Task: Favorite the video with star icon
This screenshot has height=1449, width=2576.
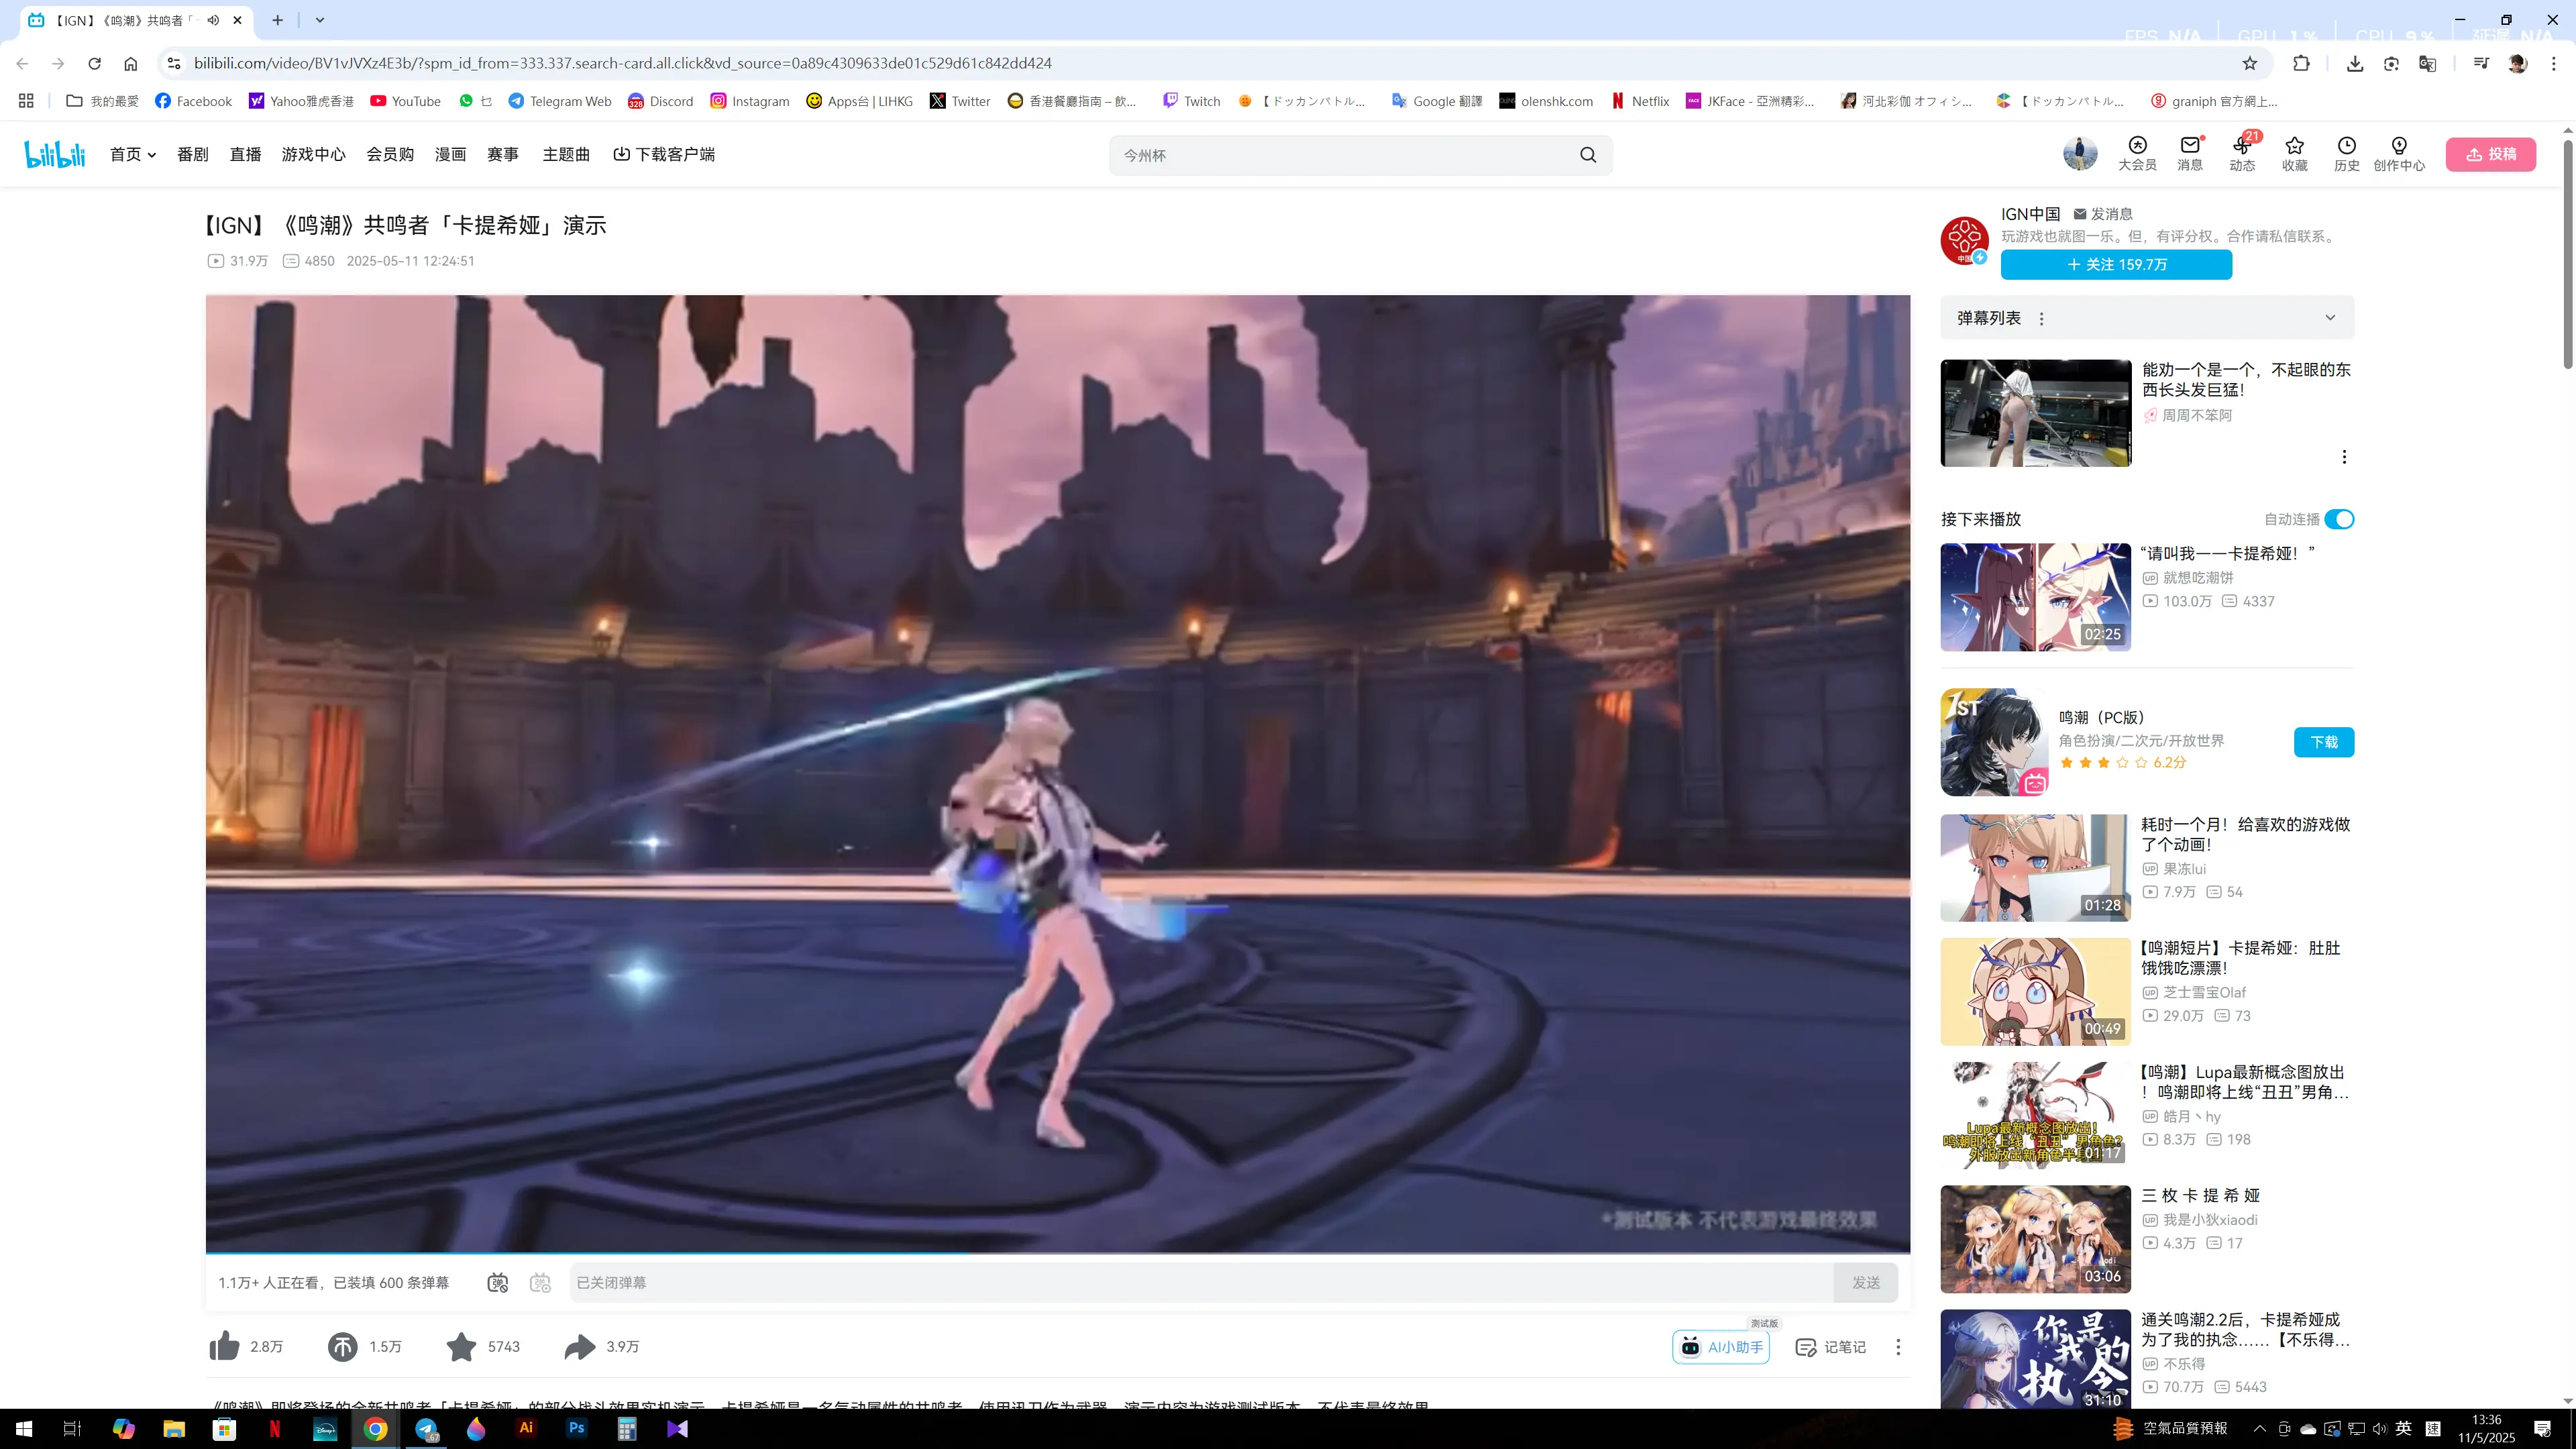Action: click(x=461, y=1346)
